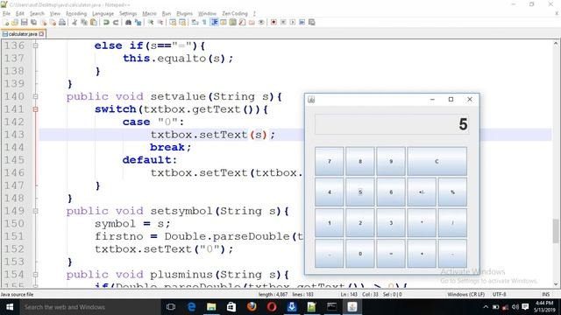
Task: Click calculator button 9
Action: pos(391,161)
